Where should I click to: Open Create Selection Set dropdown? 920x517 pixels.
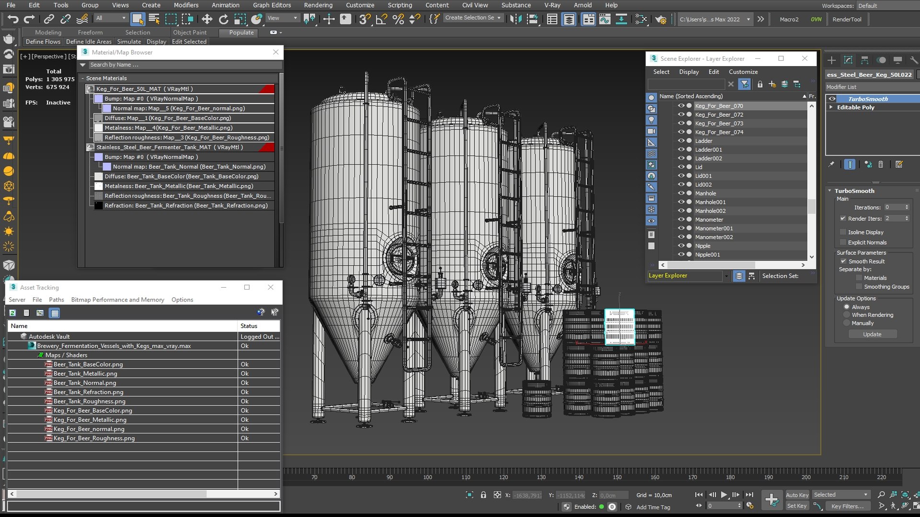(473, 18)
